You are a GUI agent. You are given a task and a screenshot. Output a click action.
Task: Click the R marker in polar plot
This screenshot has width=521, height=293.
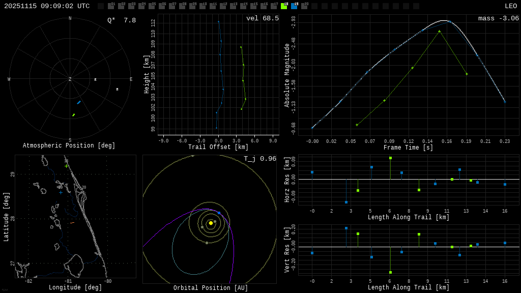pos(95,80)
